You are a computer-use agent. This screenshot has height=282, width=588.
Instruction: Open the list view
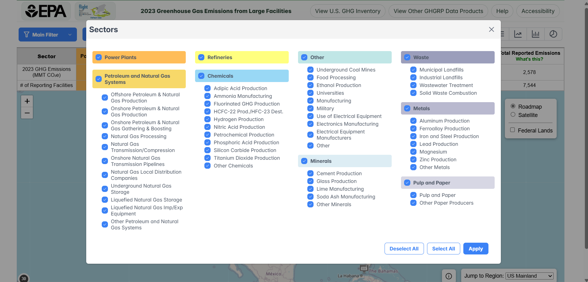pyautogui.click(x=503, y=34)
